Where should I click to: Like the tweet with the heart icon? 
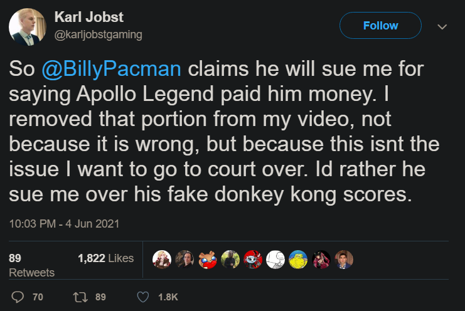point(143,297)
